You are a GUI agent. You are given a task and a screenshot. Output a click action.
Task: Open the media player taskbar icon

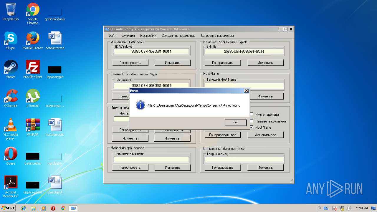tap(43, 208)
